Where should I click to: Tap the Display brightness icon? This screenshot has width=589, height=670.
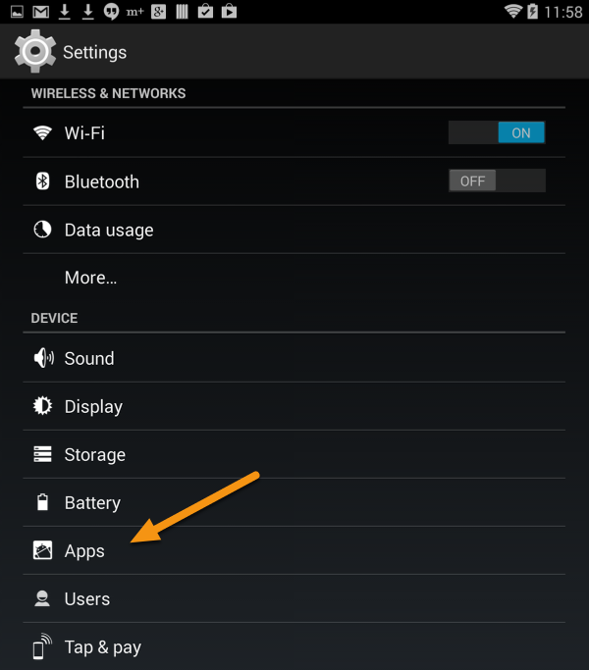click(x=42, y=406)
